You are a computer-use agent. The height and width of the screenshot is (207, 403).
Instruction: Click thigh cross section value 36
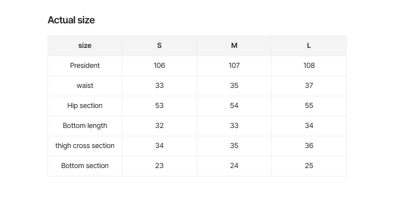point(309,146)
